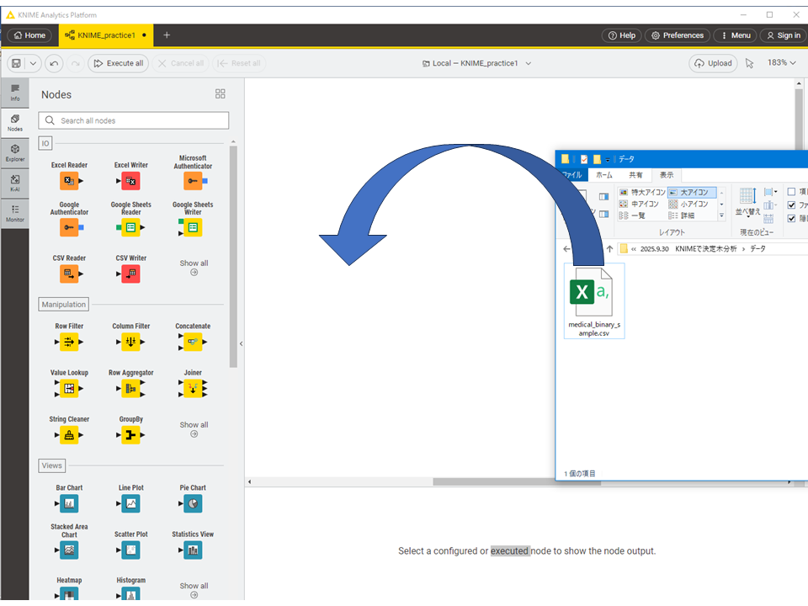Toggle the 隠 hidden items checkbox
Image resolution: width=808 pixels, height=606 pixels.
791,219
